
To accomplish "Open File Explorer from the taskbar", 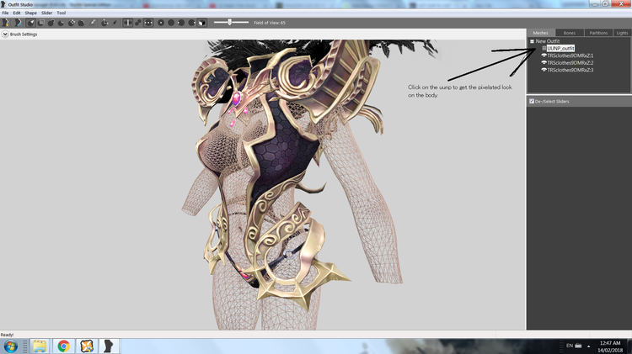I will (40, 346).
